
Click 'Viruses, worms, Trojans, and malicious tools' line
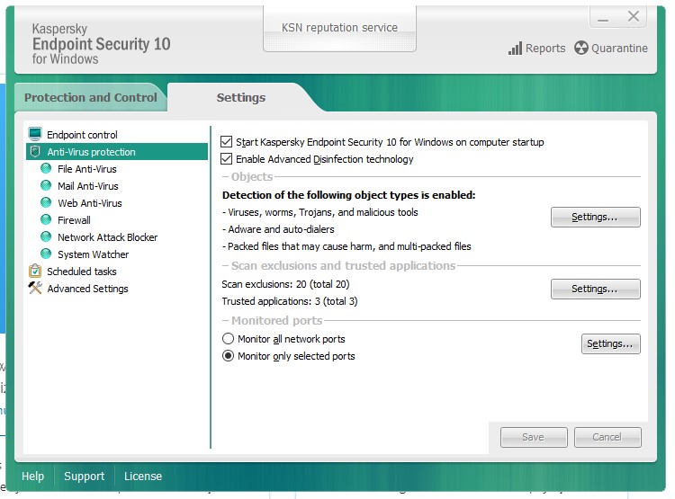[319, 212]
